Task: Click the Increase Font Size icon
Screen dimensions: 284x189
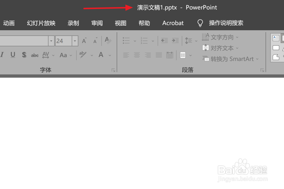Action: 84,41
